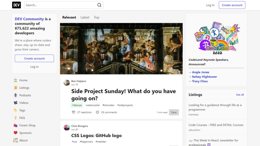Click the Jun 19 post date
The height and width of the screenshot is (146, 260).
click(x=74, y=85)
